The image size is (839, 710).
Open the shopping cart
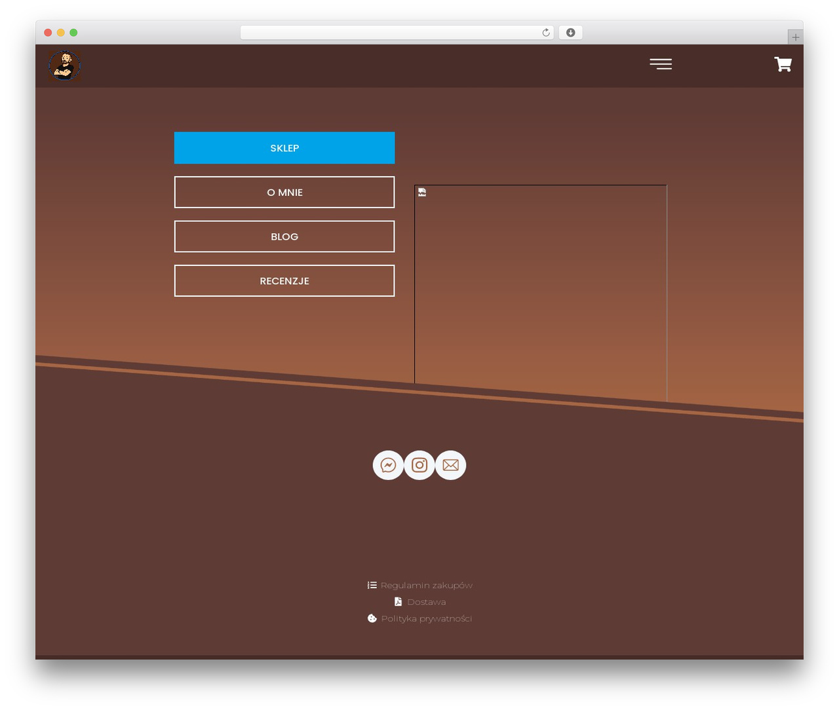point(783,64)
